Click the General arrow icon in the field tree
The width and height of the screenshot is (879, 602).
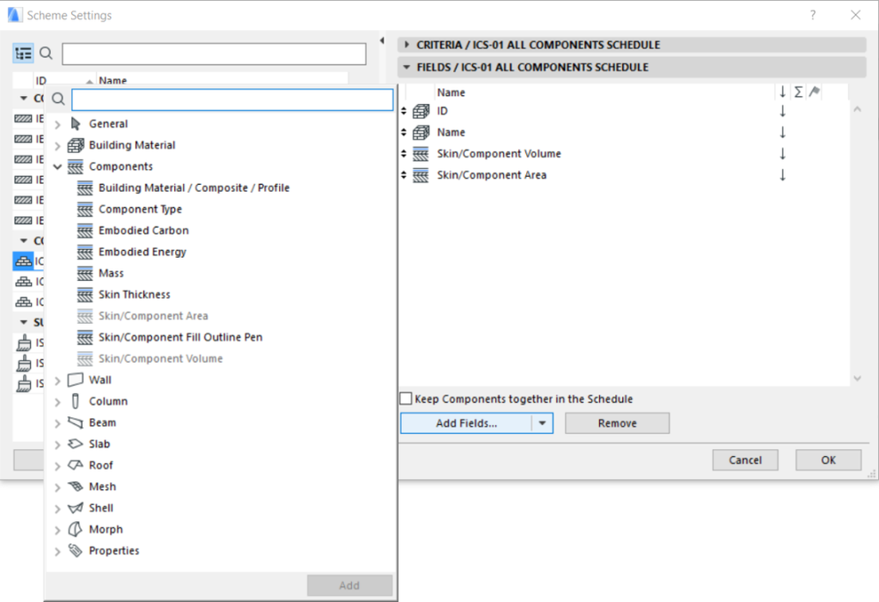(76, 124)
